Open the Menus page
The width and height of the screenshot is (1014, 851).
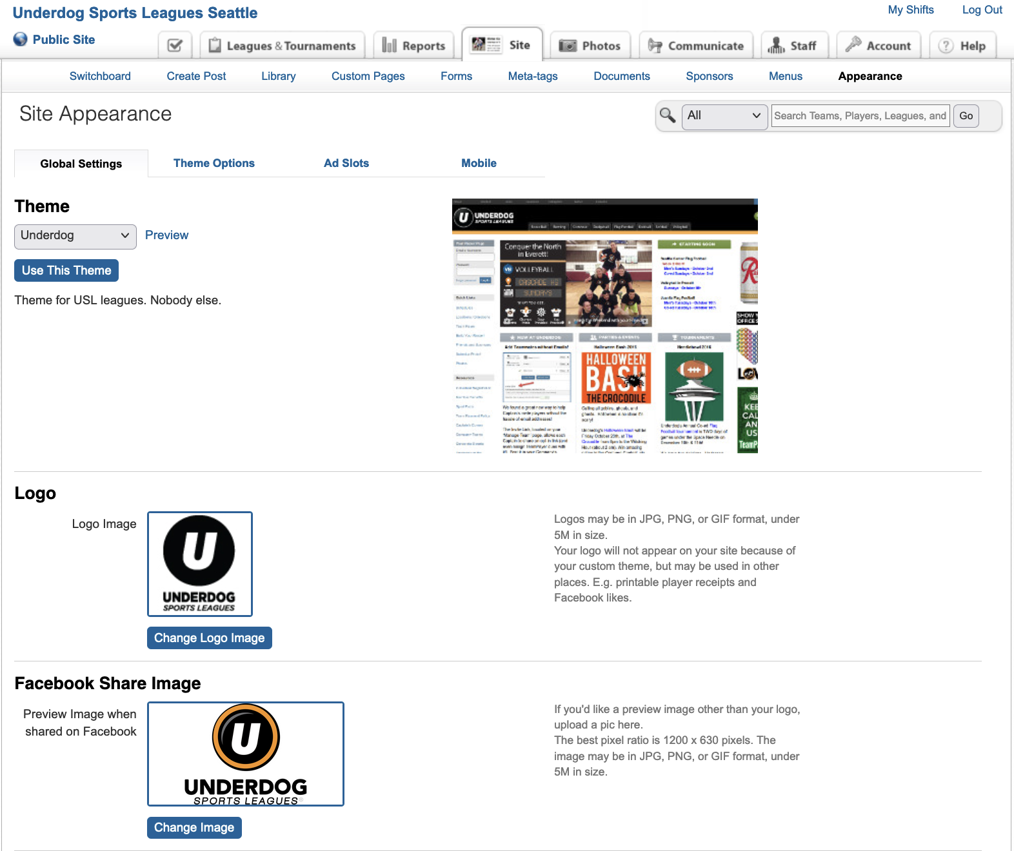pyautogui.click(x=786, y=76)
